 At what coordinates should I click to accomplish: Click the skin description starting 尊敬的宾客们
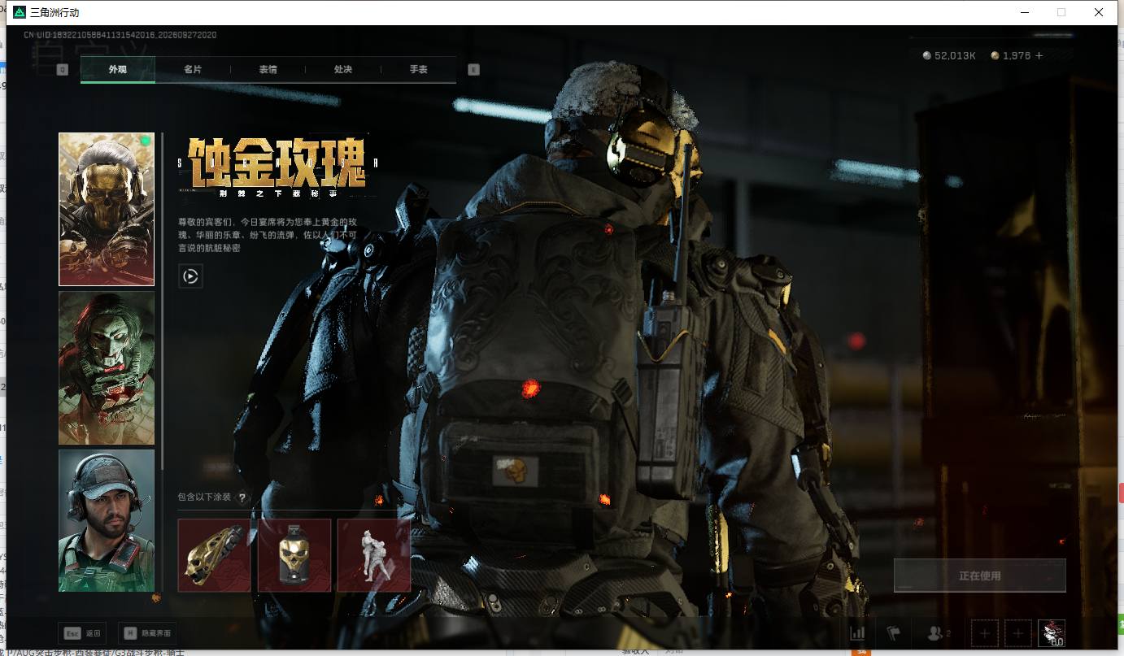(267, 235)
